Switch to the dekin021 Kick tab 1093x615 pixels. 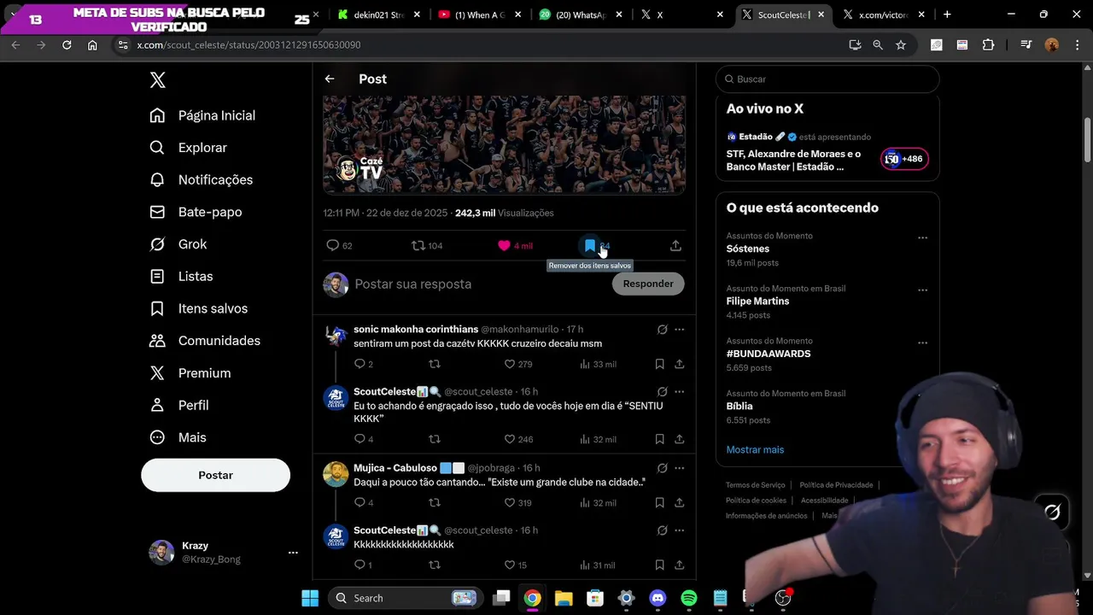pos(377,15)
